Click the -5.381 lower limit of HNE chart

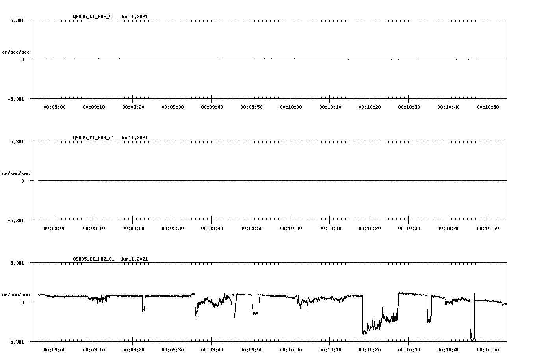tap(16, 99)
